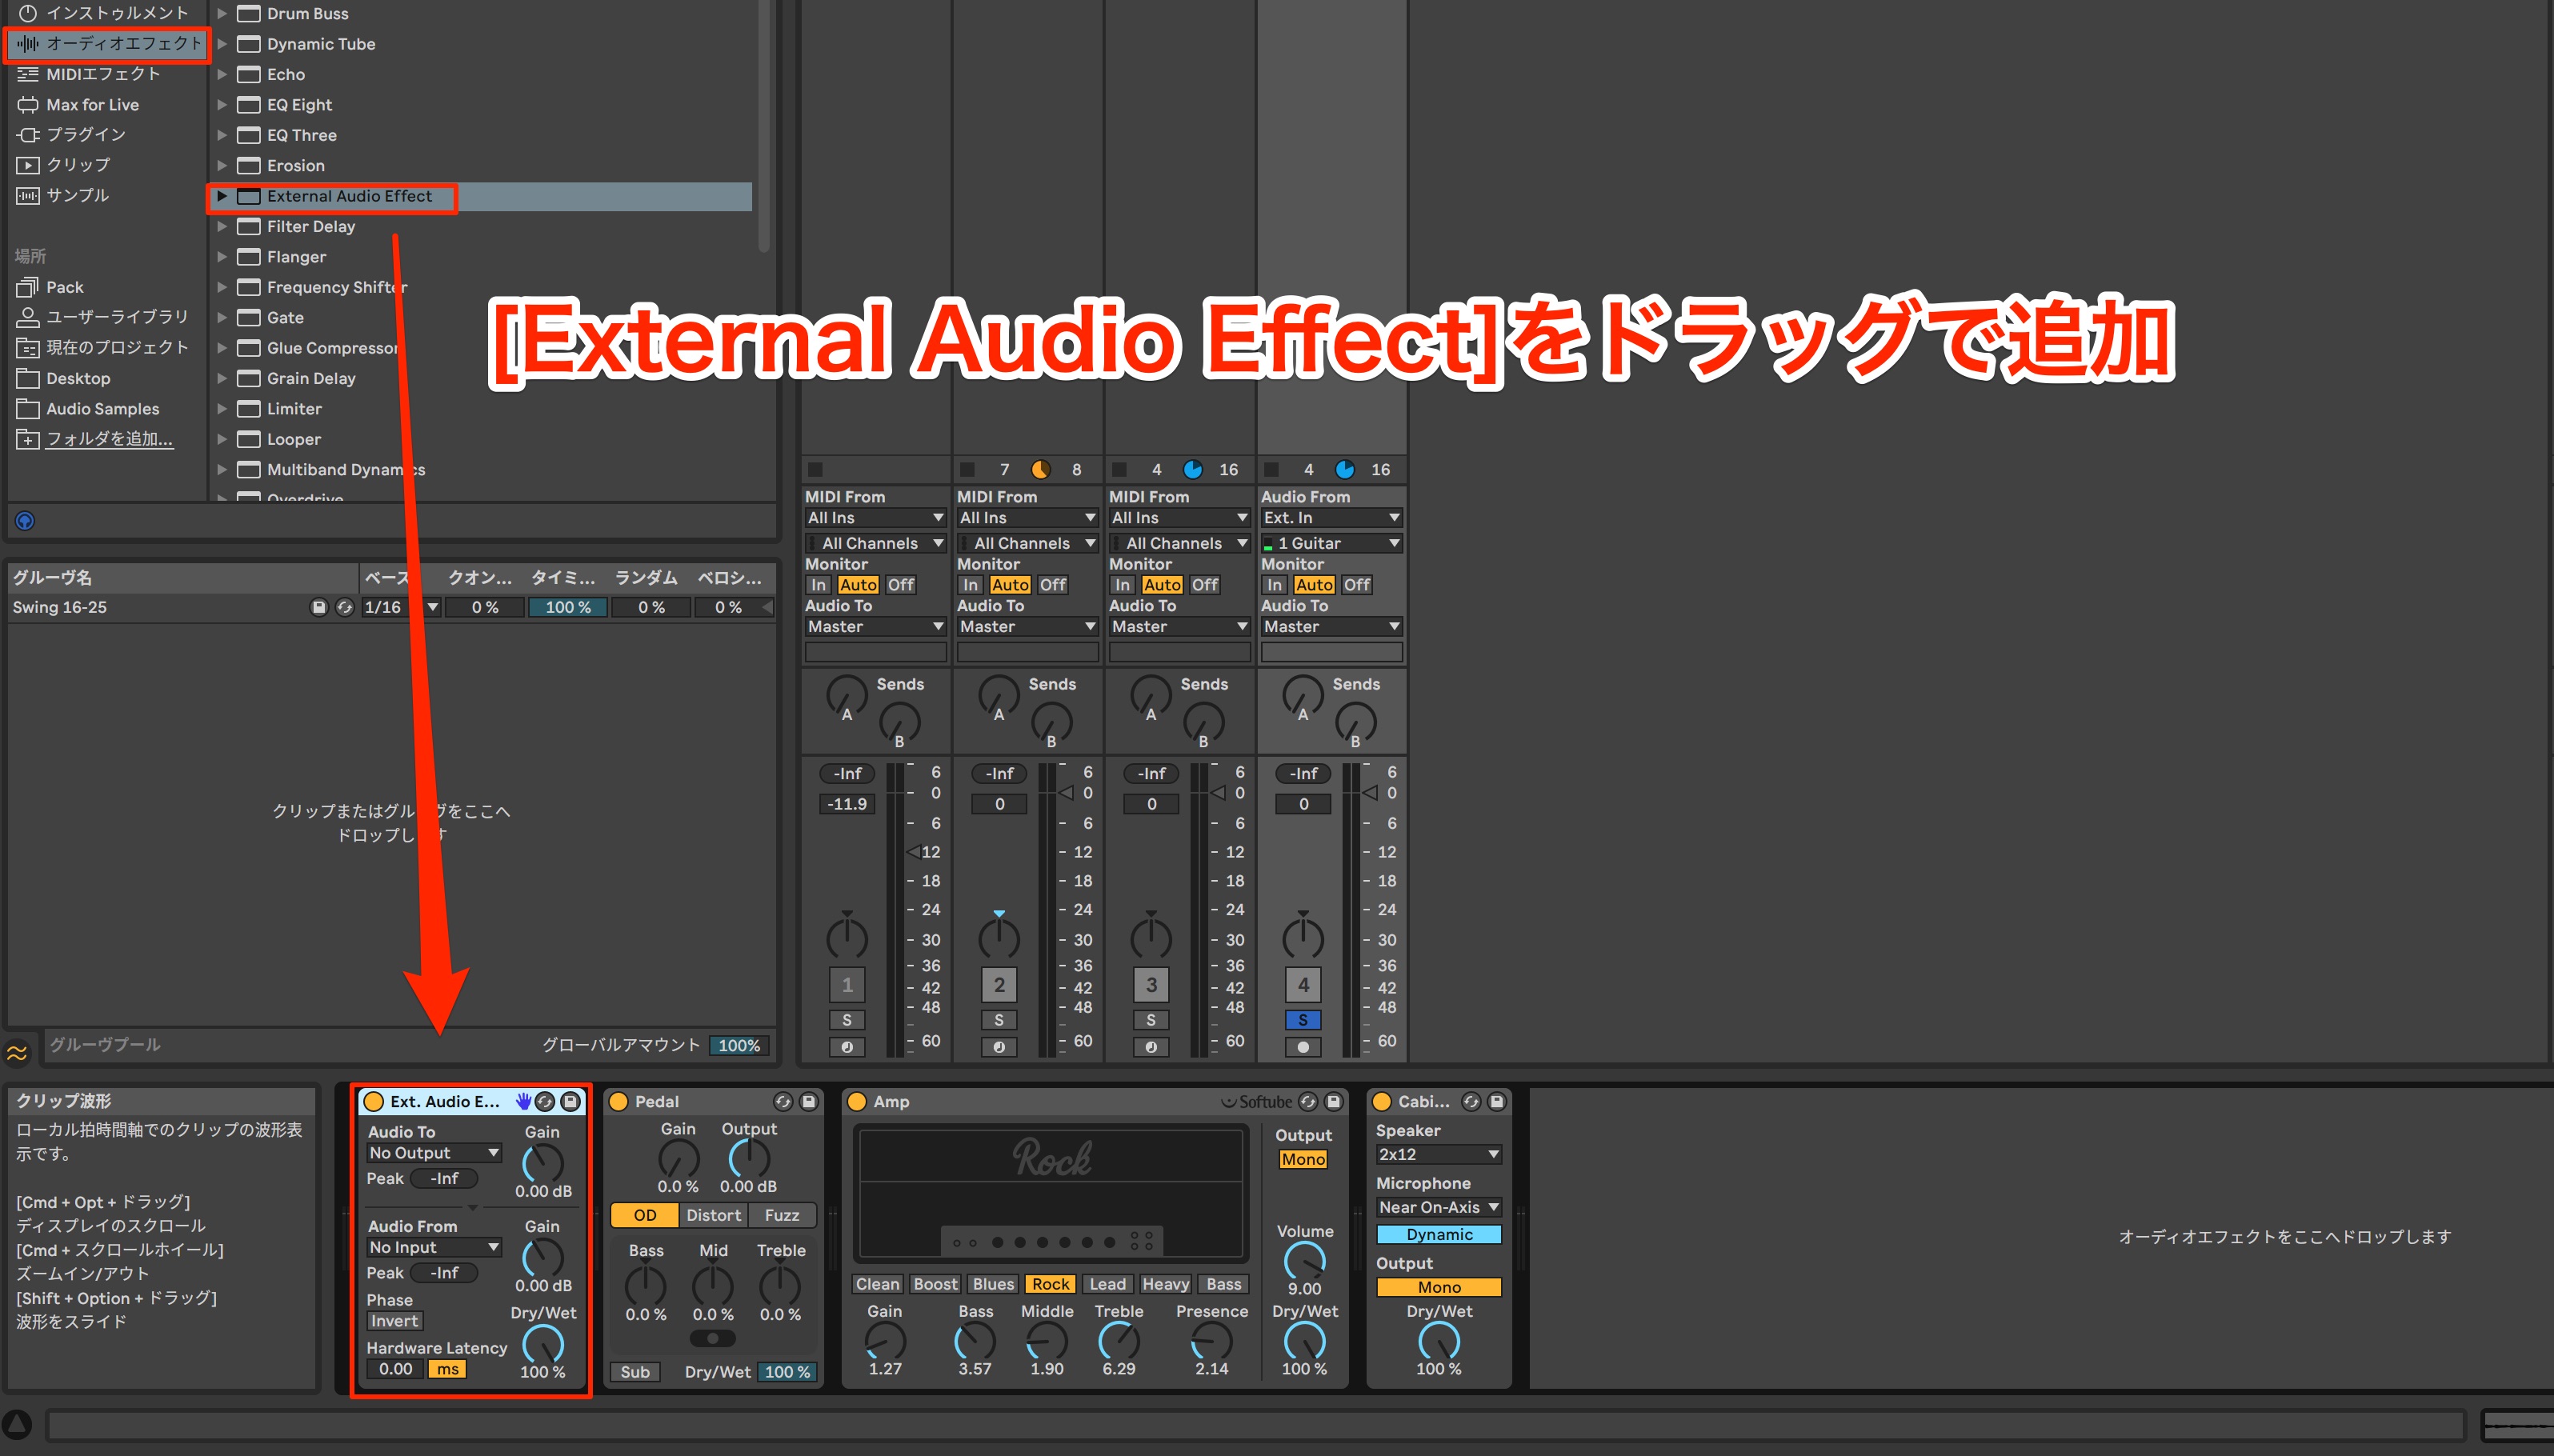Adjust Amp Volume knob
2554x1456 pixels.
pyautogui.click(x=1304, y=1261)
